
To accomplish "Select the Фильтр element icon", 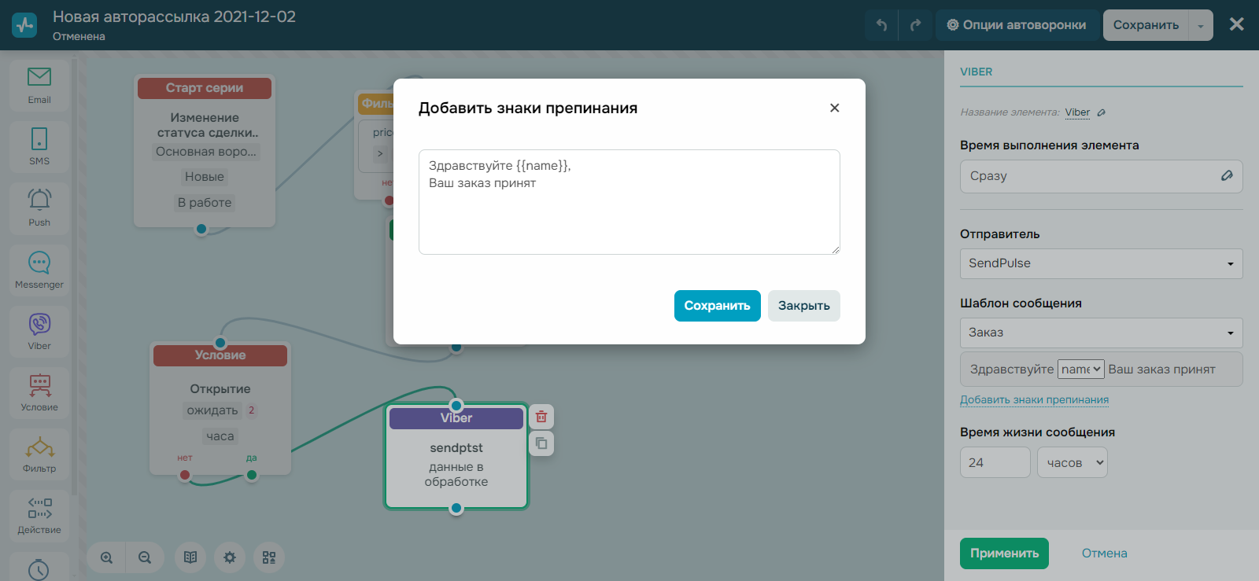I will 39,454.
